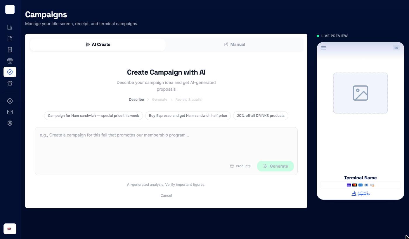This screenshot has width=409, height=239.
Task: Open the lifebuoy support icon in sidebar
Action: pos(10,101)
